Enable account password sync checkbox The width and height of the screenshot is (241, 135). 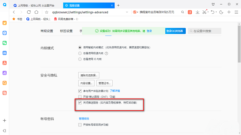(x=80, y=125)
